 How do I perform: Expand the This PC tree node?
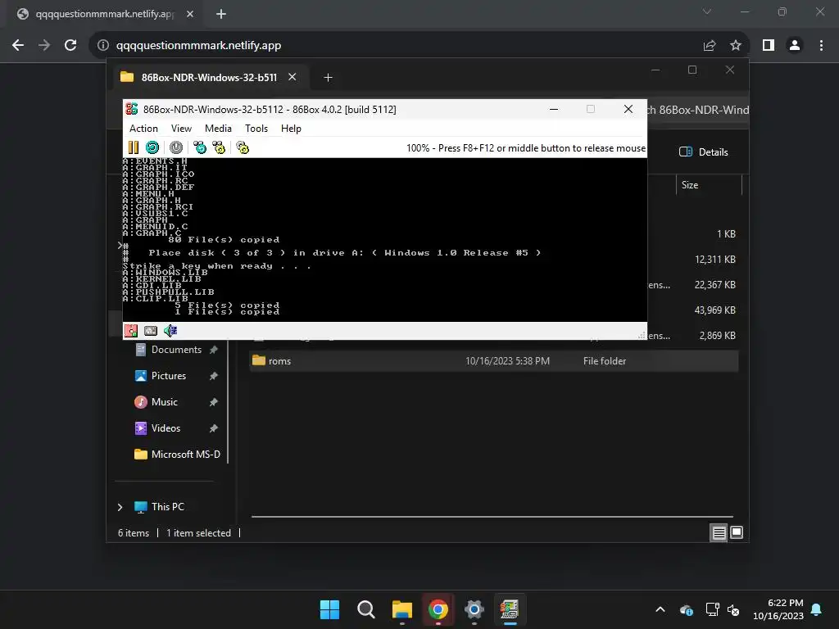[120, 507]
